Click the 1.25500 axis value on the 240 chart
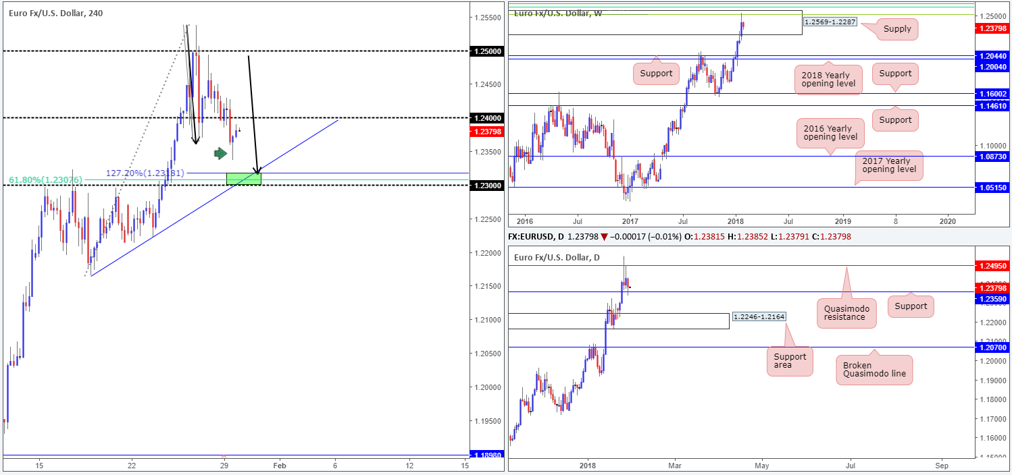Image resolution: width=1012 pixels, height=475 pixels. coord(488,17)
